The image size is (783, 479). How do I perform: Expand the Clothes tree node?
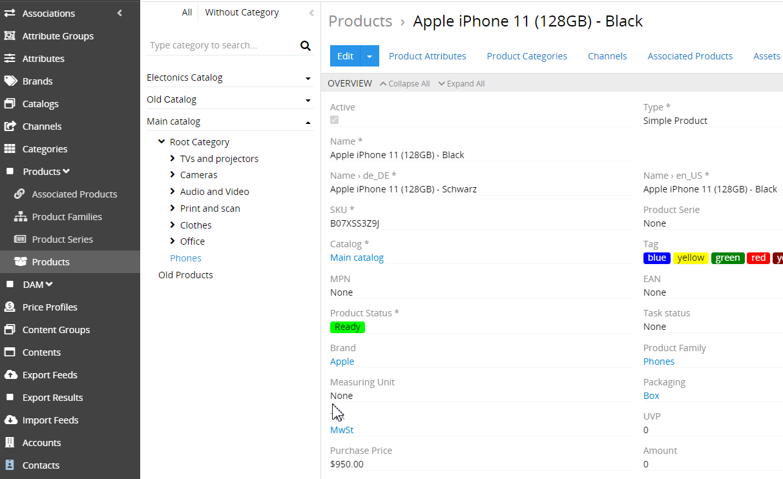[172, 225]
